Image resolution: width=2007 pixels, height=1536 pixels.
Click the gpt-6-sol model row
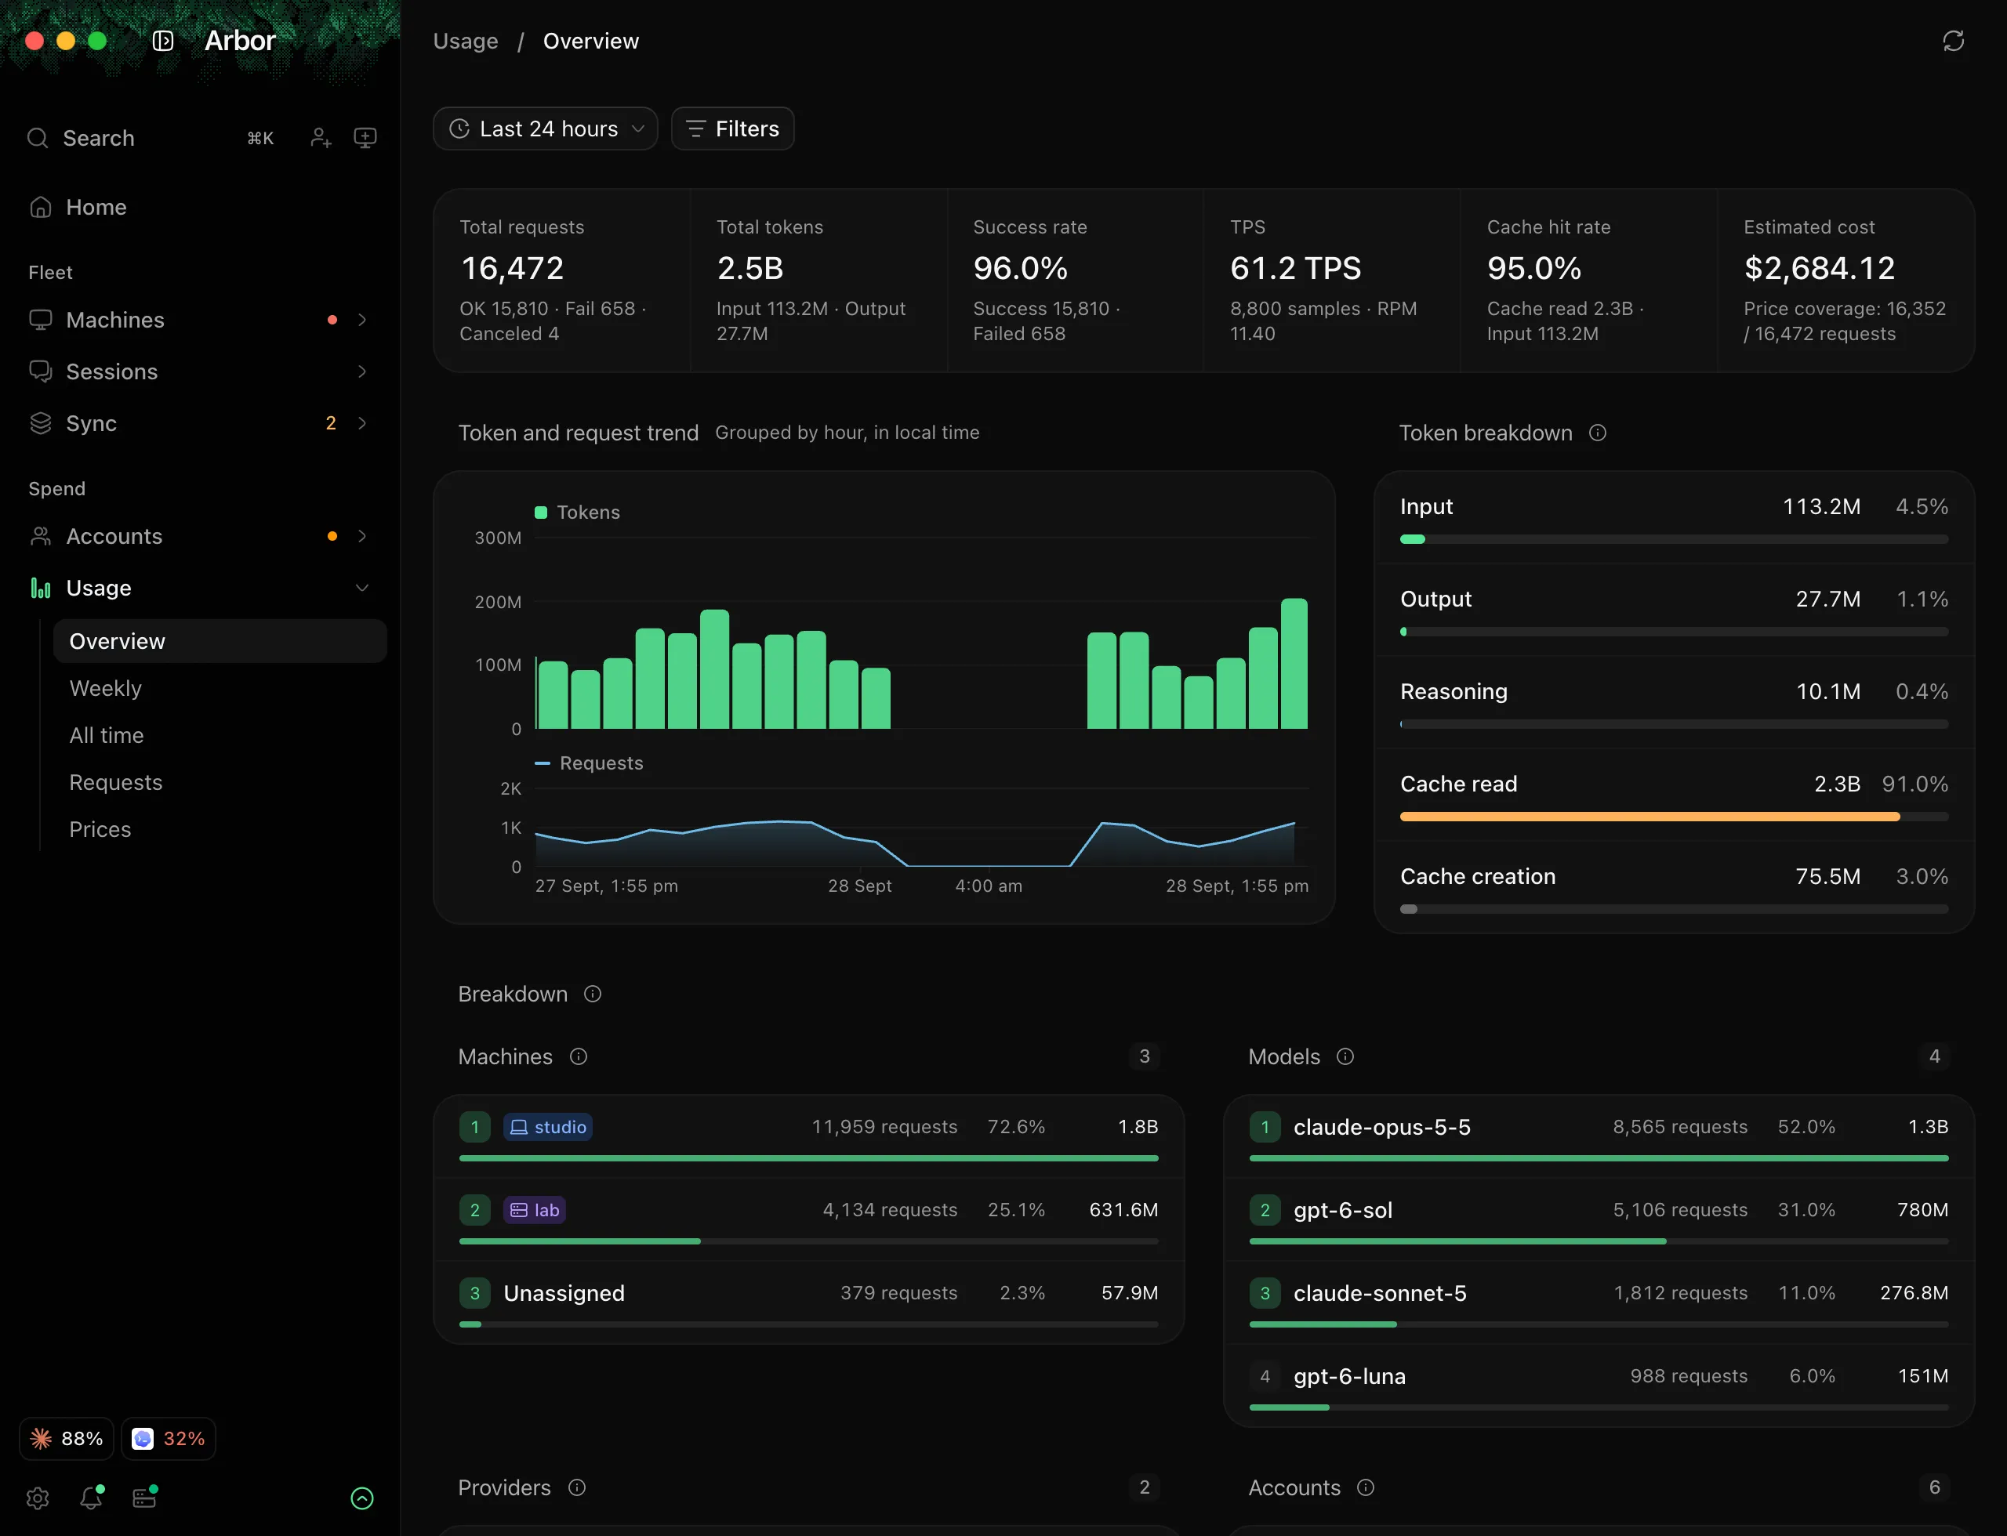(x=1598, y=1219)
